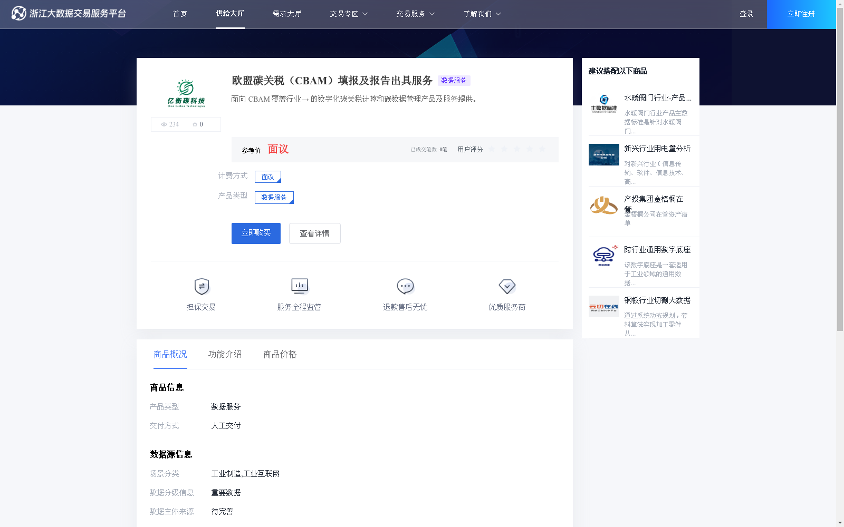Open the 新兴行业用电量分析 recommended title
The image size is (844, 527).
click(x=657, y=149)
